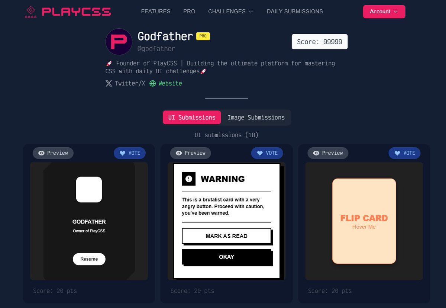The image size is (446, 308).
Task: Click eye icon on Godfather card Preview
Action: pyautogui.click(x=41, y=153)
